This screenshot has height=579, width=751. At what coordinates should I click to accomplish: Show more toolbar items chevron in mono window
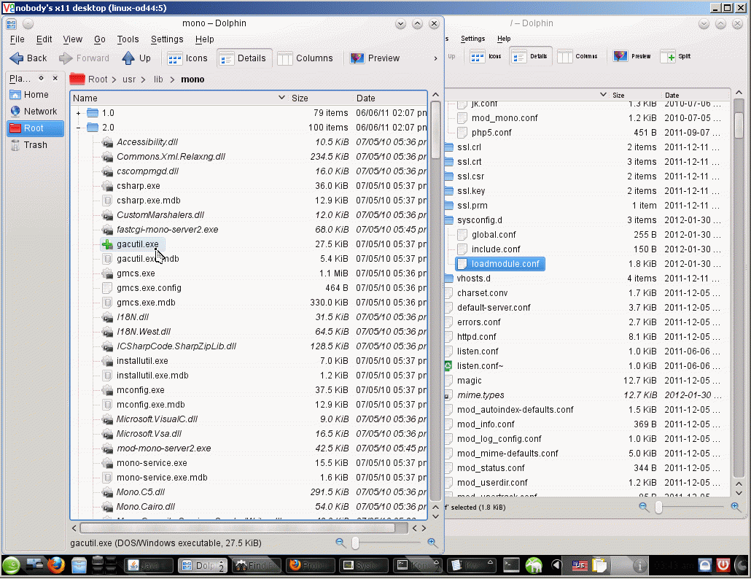[x=435, y=58]
